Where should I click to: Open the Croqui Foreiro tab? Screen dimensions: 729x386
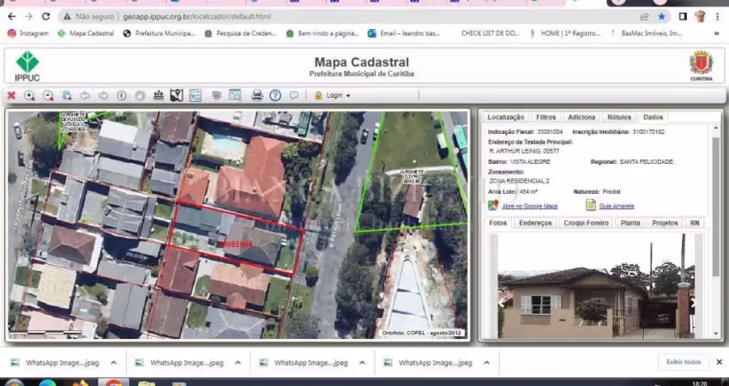(x=586, y=223)
